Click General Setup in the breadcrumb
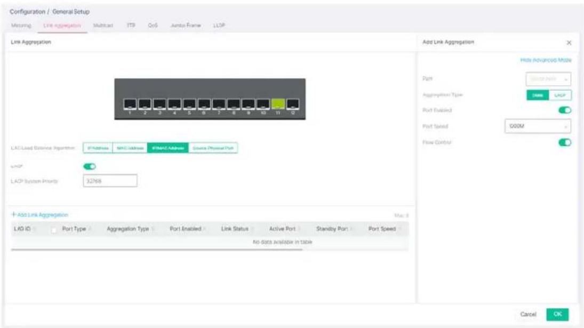The height and width of the screenshot is (328, 584). pos(71,12)
